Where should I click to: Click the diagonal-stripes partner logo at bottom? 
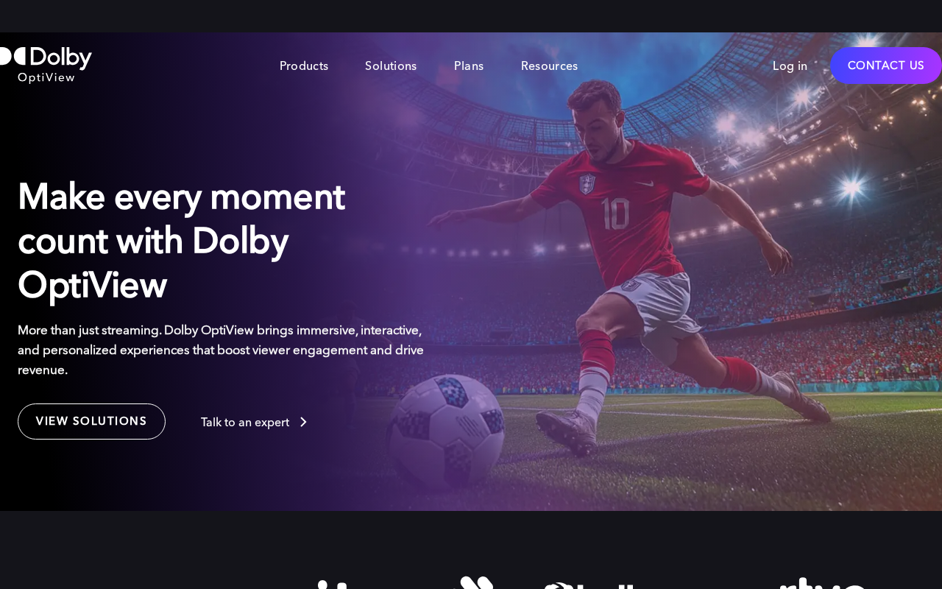(473, 582)
